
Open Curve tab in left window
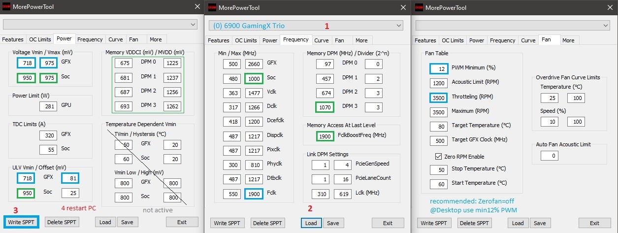[x=115, y=39]
